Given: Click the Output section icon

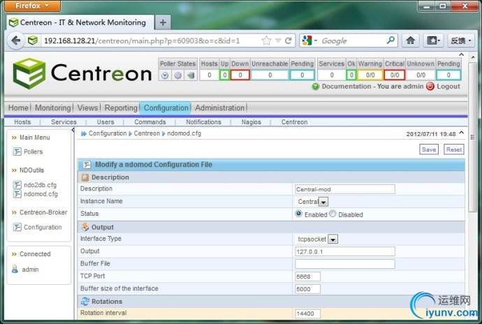Looking at the screenshot, I should tap(85, 227).
